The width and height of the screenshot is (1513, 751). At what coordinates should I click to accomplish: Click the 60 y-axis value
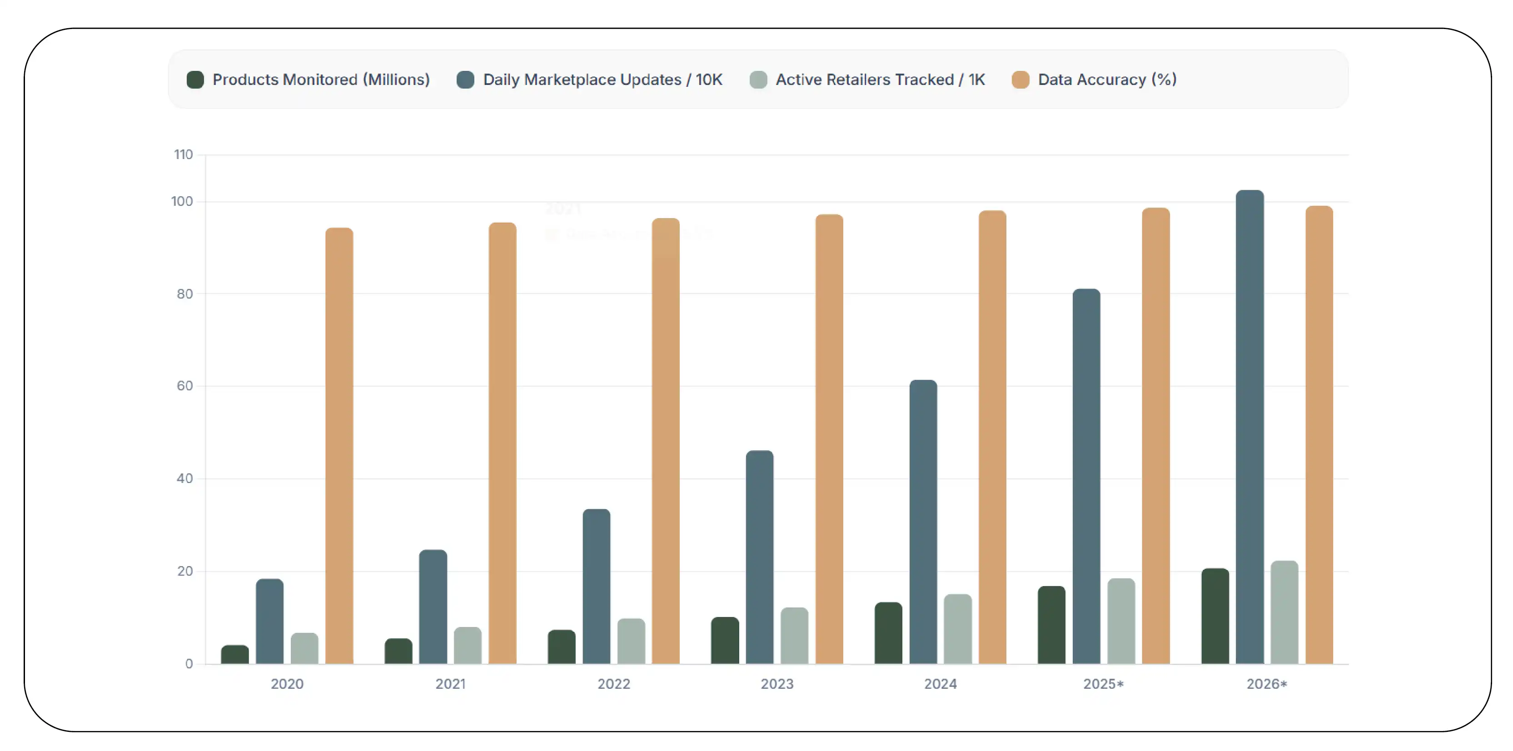184,386
